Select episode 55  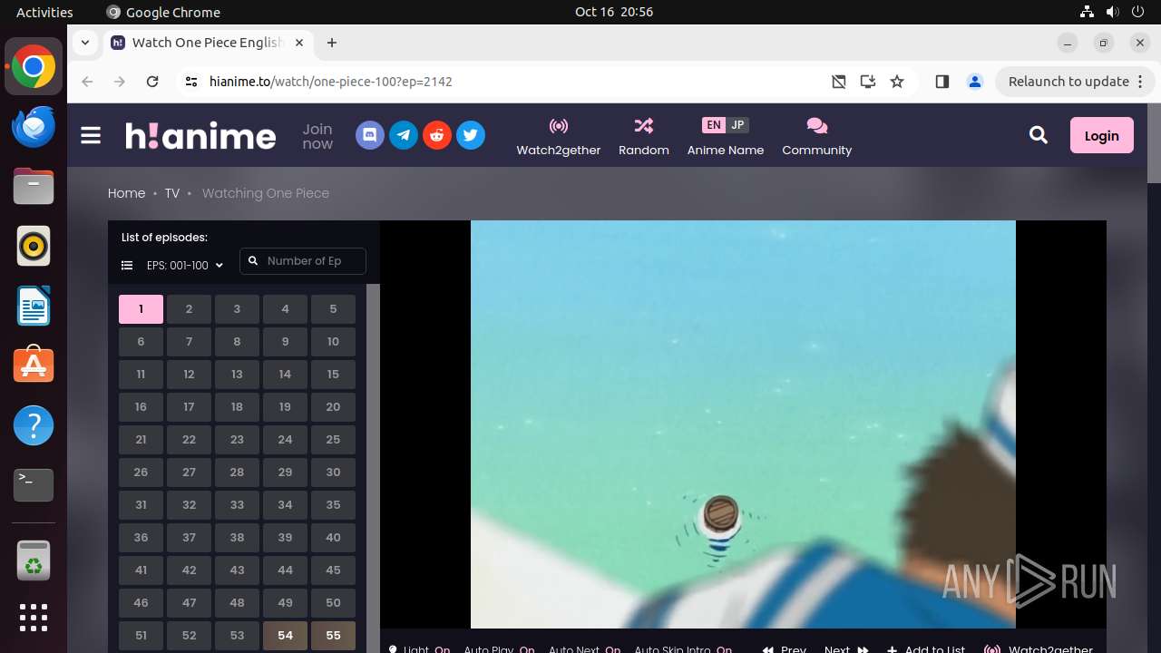(x=333, y=636)
